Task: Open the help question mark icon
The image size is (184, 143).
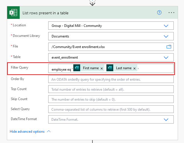Action: coord(159,13)
